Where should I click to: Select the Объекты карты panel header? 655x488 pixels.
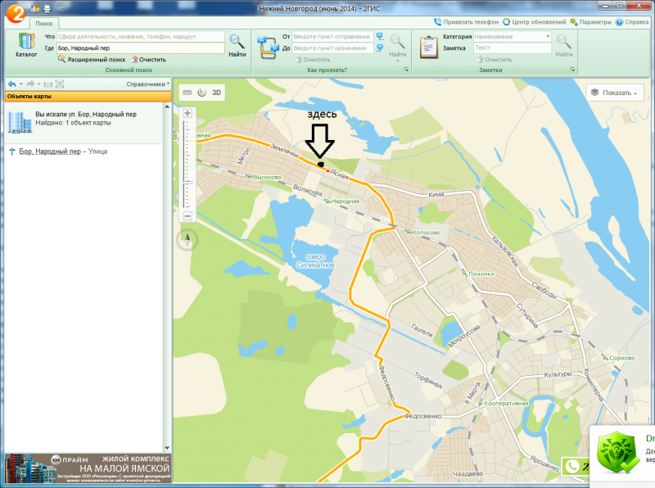pos(88,96)
